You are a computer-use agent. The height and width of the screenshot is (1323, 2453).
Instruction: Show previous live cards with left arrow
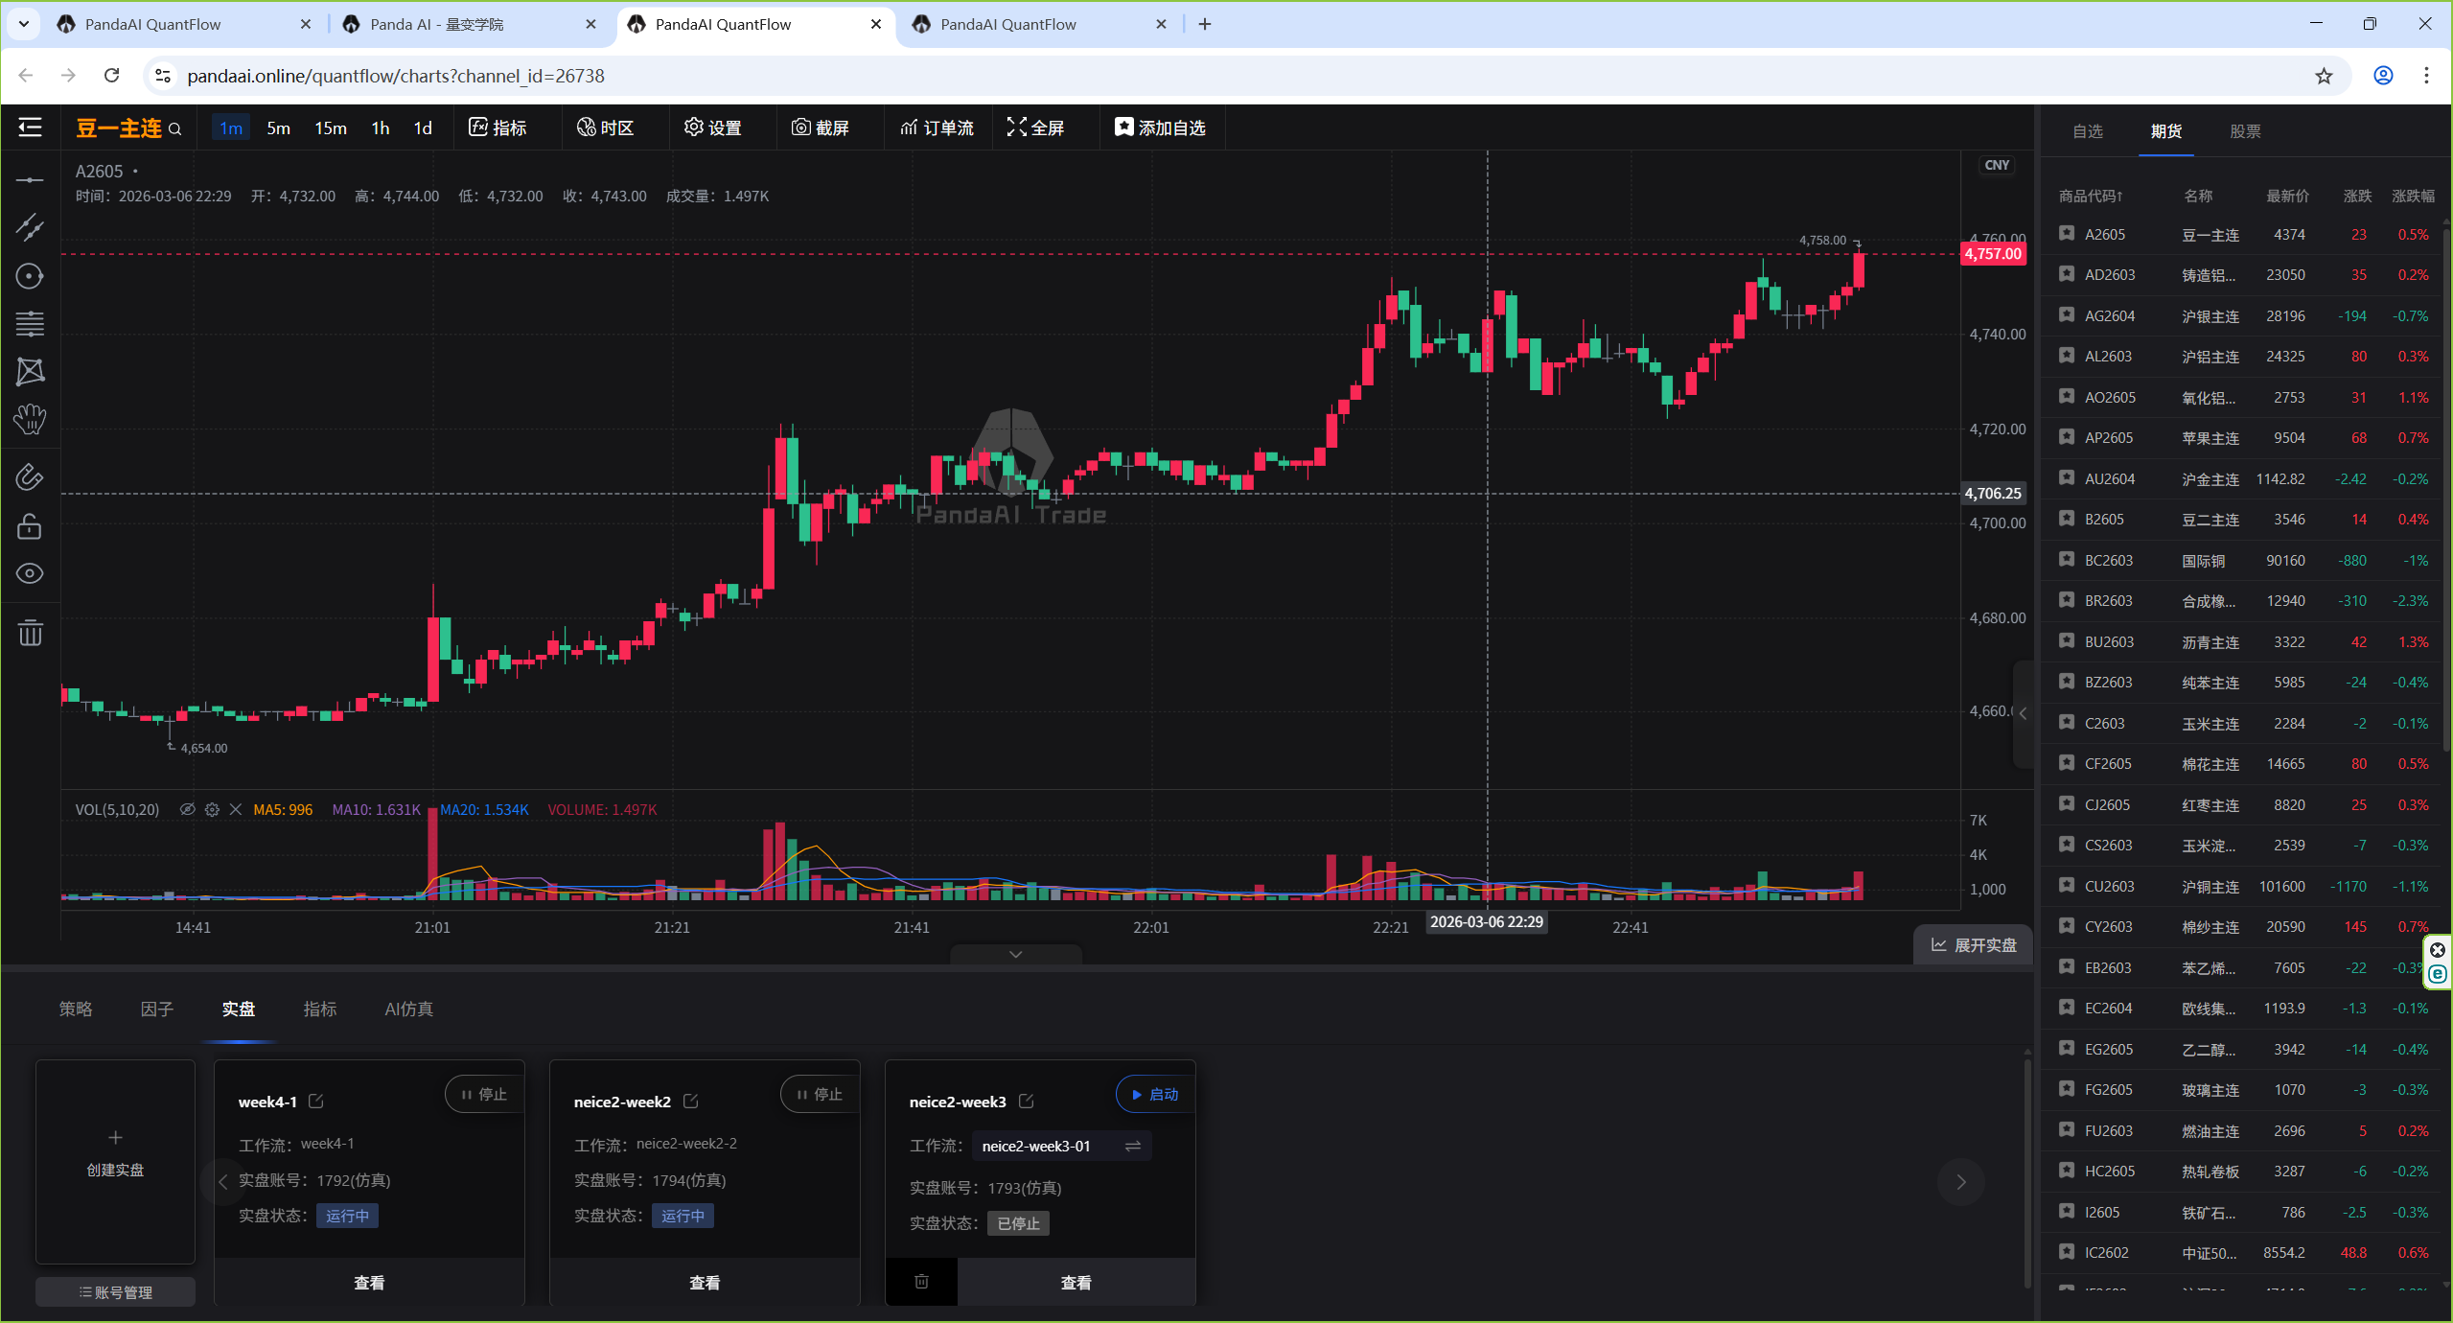tap(222, 1182)
